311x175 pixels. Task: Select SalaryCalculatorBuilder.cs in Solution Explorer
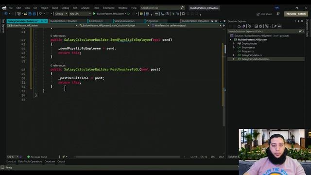click(256, 59)
